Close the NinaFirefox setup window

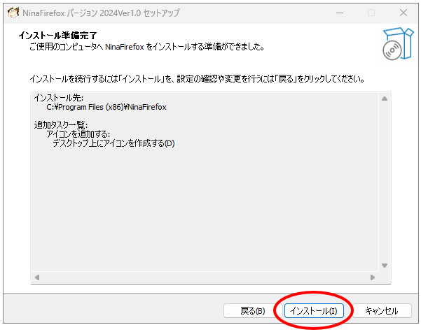click(403, 13)
